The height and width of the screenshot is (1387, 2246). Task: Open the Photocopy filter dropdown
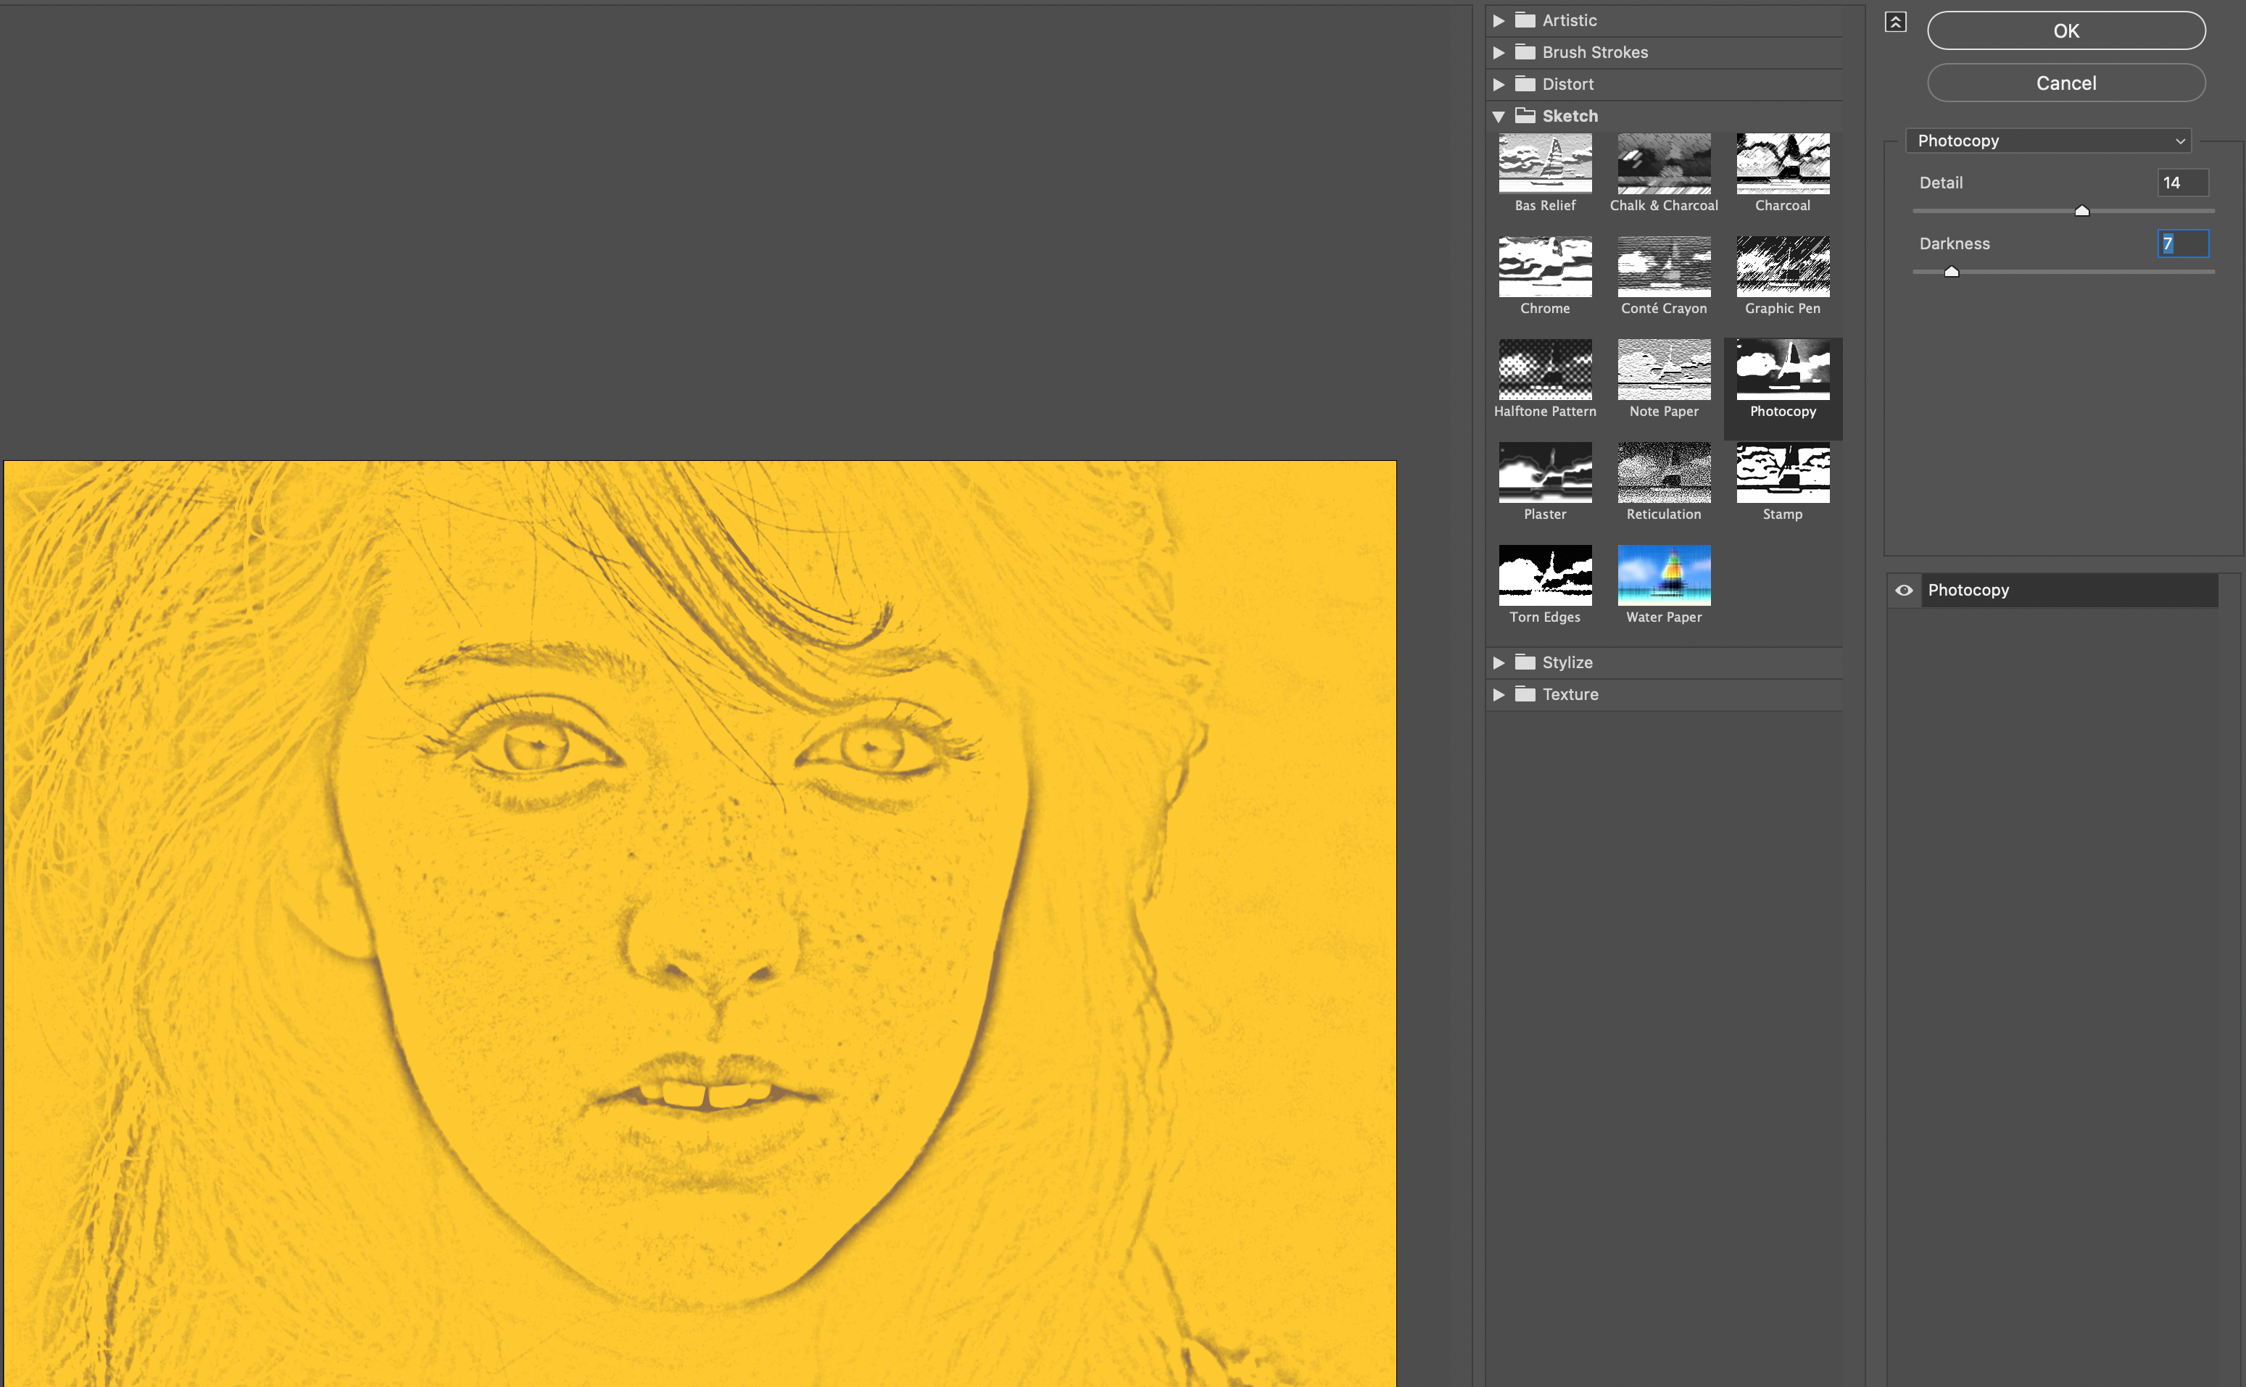tap(2048, 141)
